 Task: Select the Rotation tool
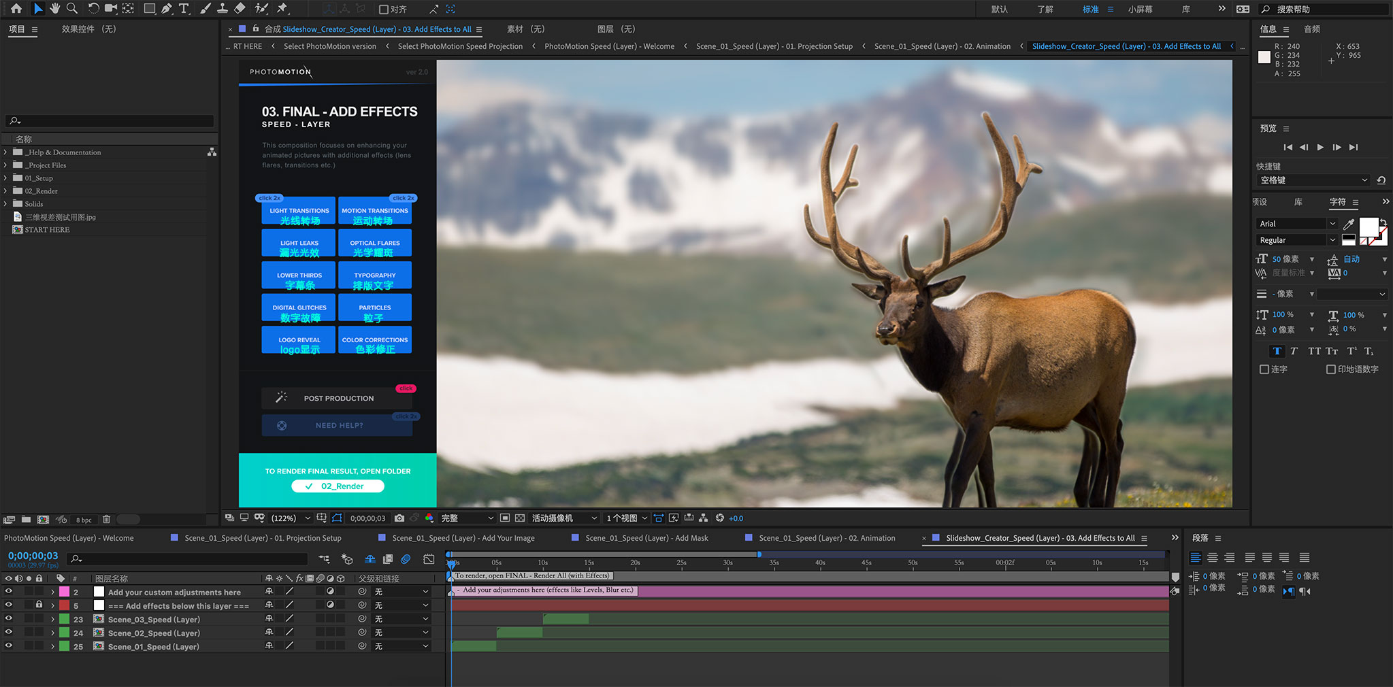point(93,9)
